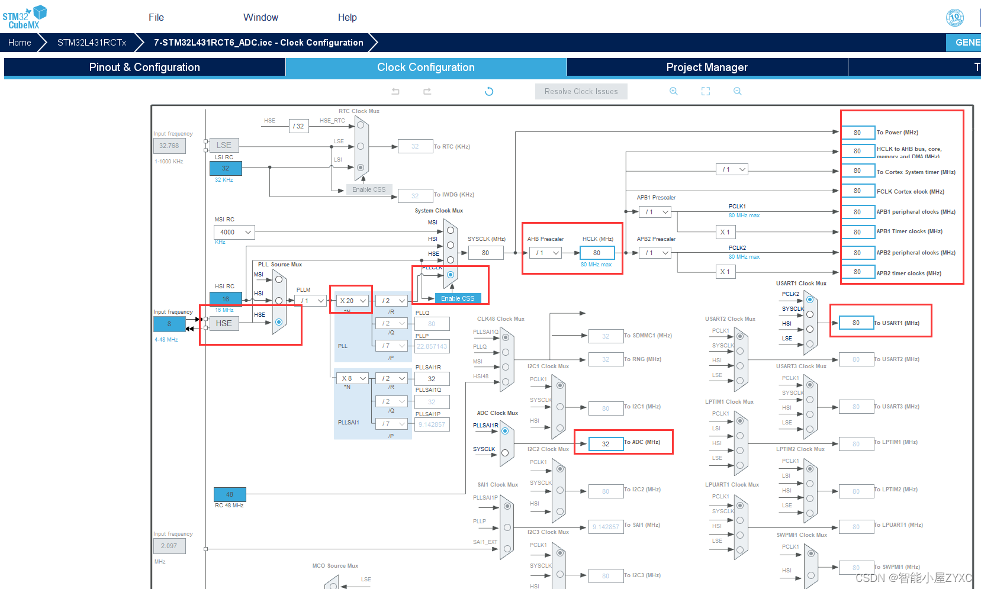Switch to Pinout & Configuration tab
Viewport: 981px width, 589px height.
(x=144, y=67)
